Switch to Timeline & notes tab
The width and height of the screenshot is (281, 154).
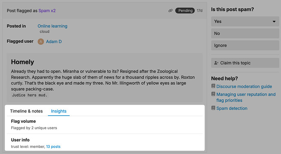pyautogui.click(x=26, y=111)
